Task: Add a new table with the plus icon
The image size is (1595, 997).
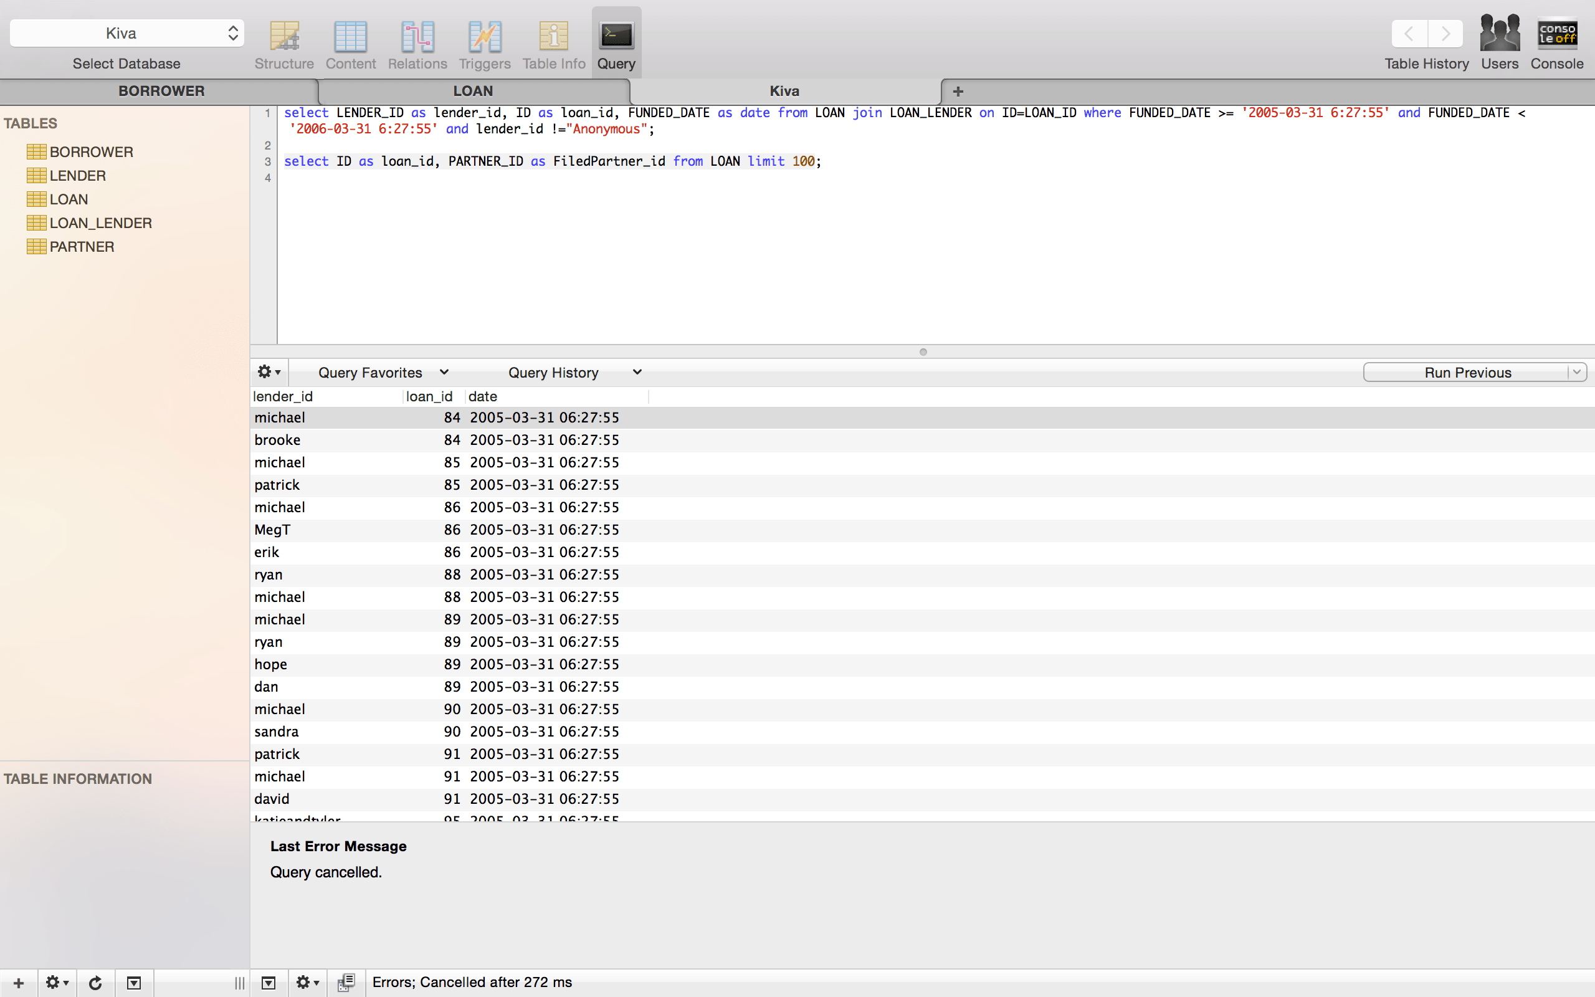Action: tap(17, 982)
